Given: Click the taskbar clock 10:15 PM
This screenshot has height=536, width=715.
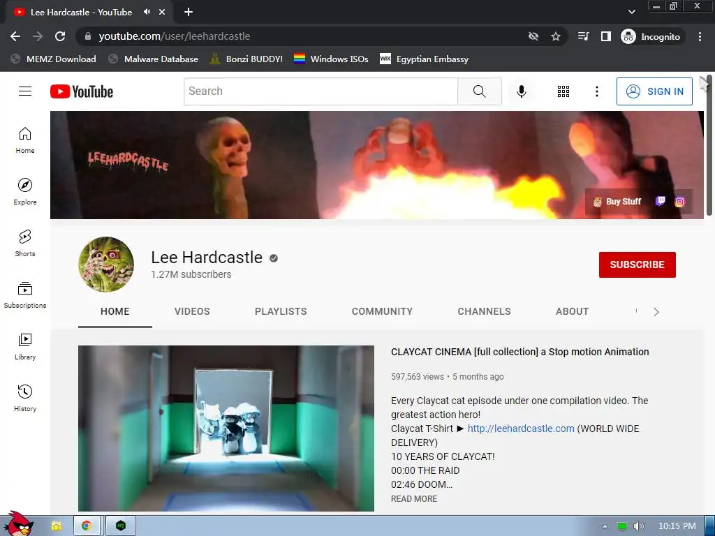Looking at the screenshot, I should click(677, 526).
